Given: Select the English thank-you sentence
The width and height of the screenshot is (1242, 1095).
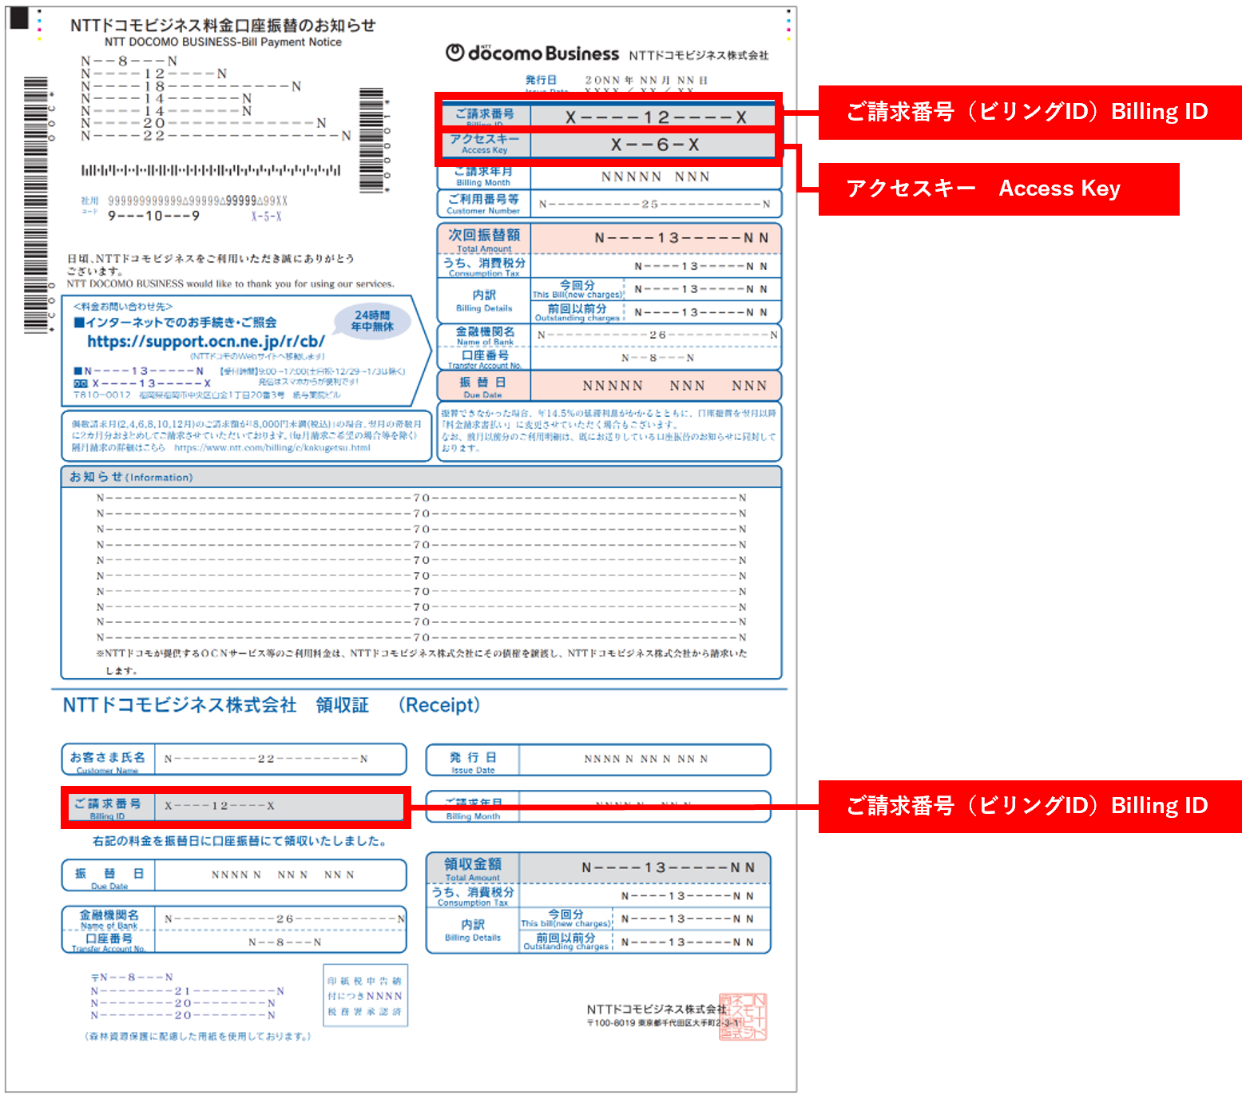Looking at the screenshot, I should (231, 284).
